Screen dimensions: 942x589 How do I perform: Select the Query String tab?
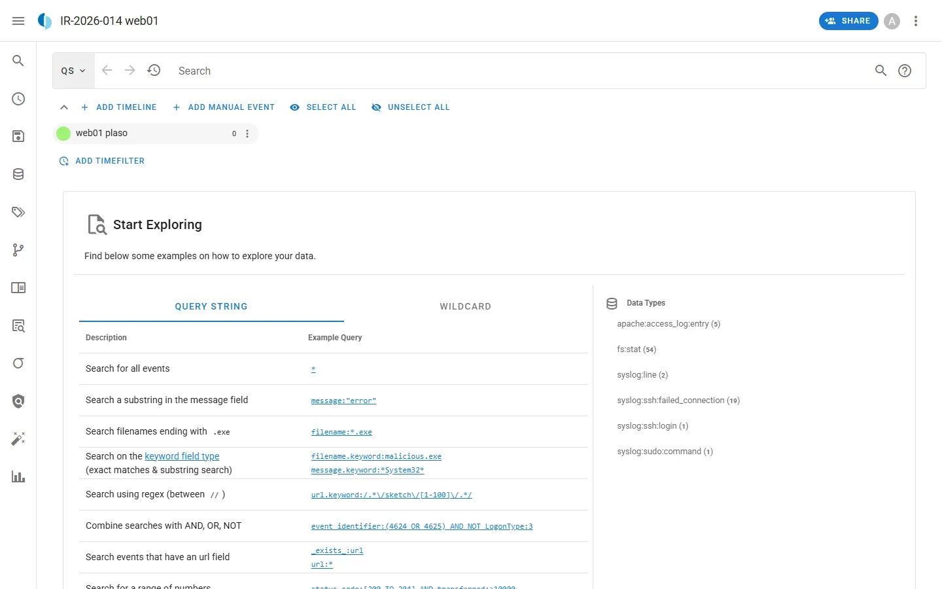pyautogui.click(x=211, y=306)
